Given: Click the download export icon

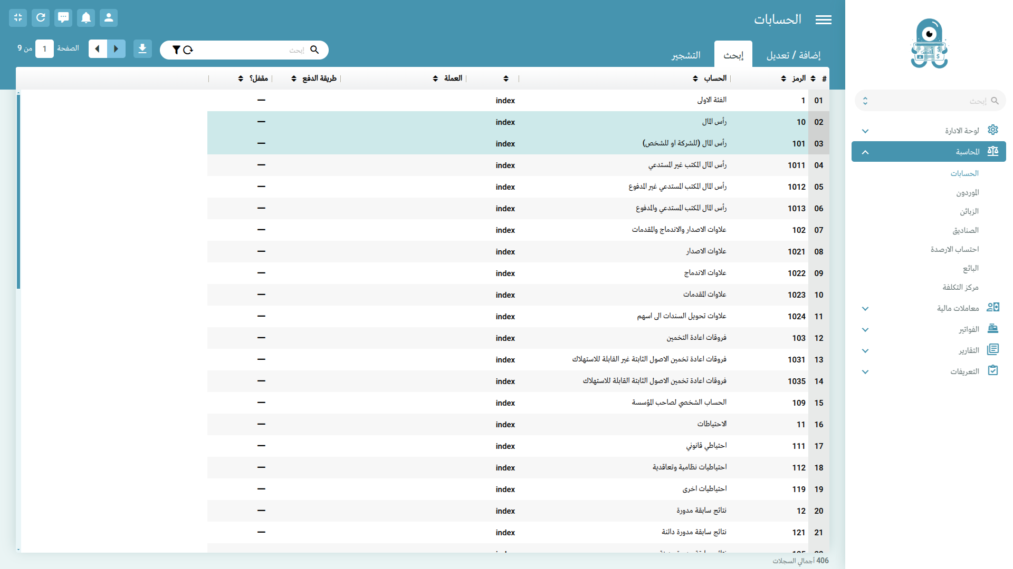Looking at the screenshot, I should [142, 49].
